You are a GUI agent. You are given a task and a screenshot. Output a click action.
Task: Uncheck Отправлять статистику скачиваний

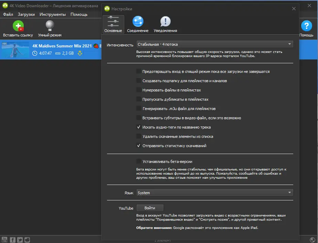(138, 146)
